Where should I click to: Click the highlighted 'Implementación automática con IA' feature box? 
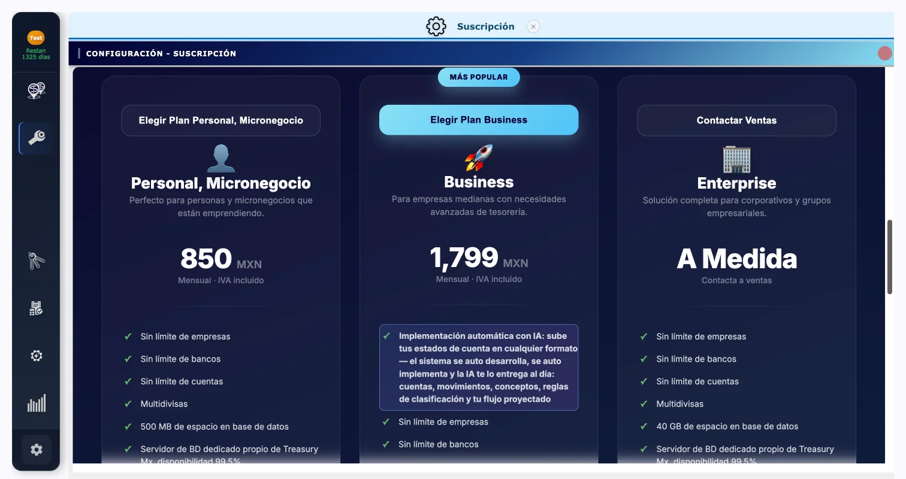point(479,368)
